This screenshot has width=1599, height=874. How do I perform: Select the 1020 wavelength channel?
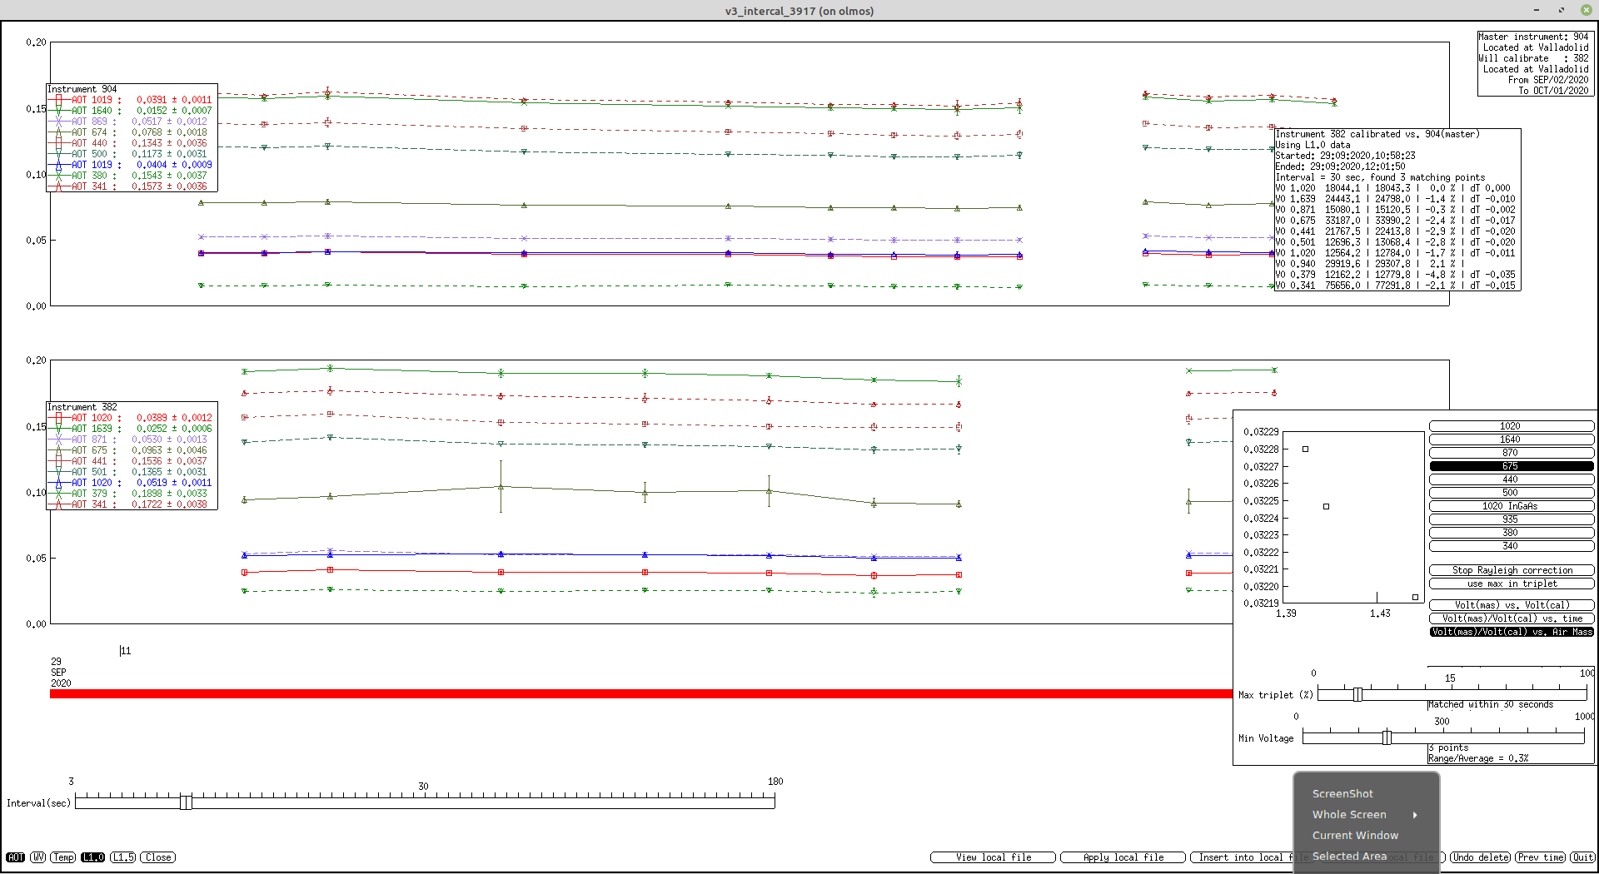pyautogui.click(x=1512, y=426)
